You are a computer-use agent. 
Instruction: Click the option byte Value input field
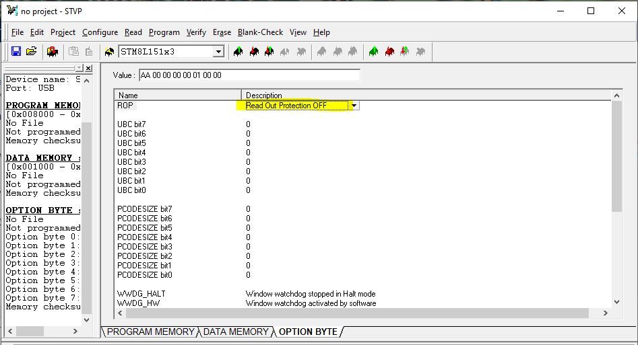point(249,75)
